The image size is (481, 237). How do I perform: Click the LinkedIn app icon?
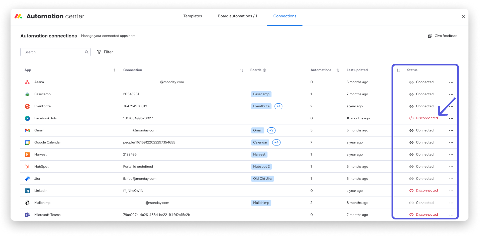(27, 191)
